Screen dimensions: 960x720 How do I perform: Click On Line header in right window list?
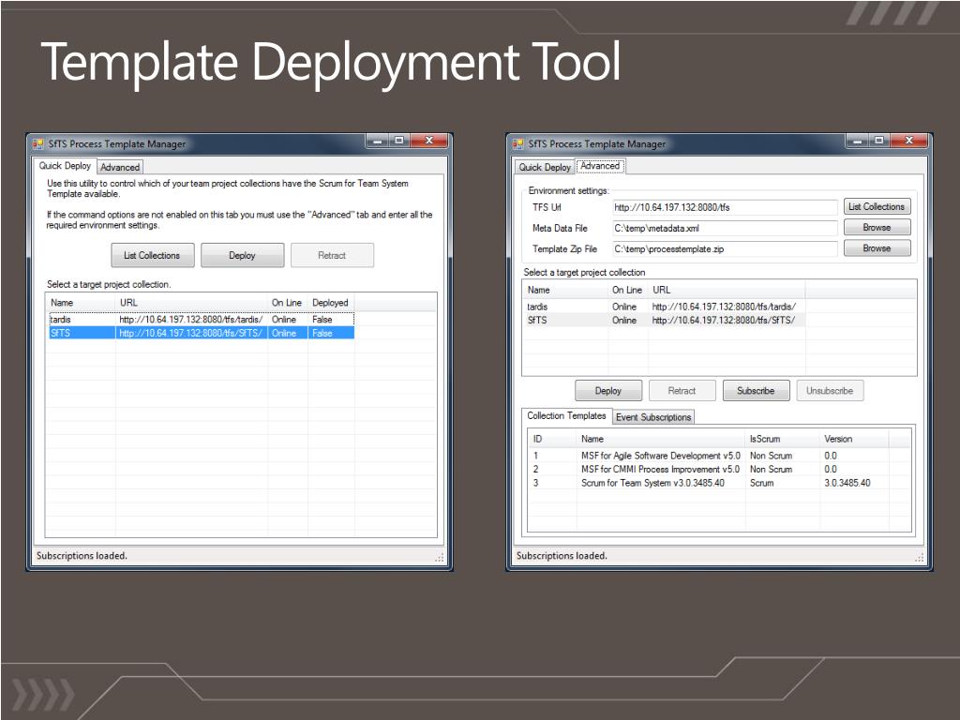[x=627, y=290]
